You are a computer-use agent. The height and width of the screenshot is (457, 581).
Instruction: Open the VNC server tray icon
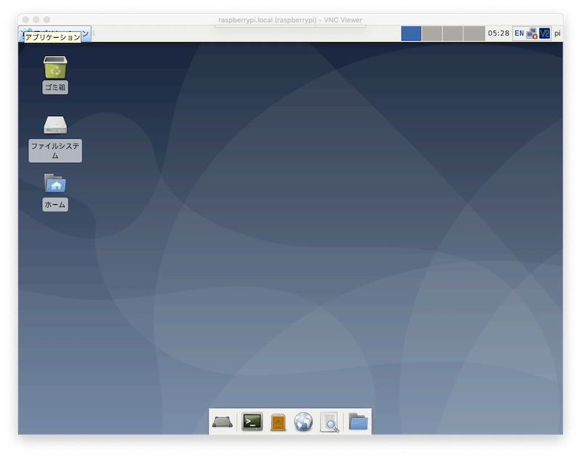[545, 33]
